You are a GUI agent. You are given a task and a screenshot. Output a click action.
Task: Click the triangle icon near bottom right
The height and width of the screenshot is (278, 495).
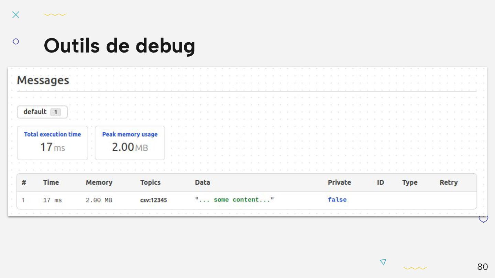coord(383,262)
